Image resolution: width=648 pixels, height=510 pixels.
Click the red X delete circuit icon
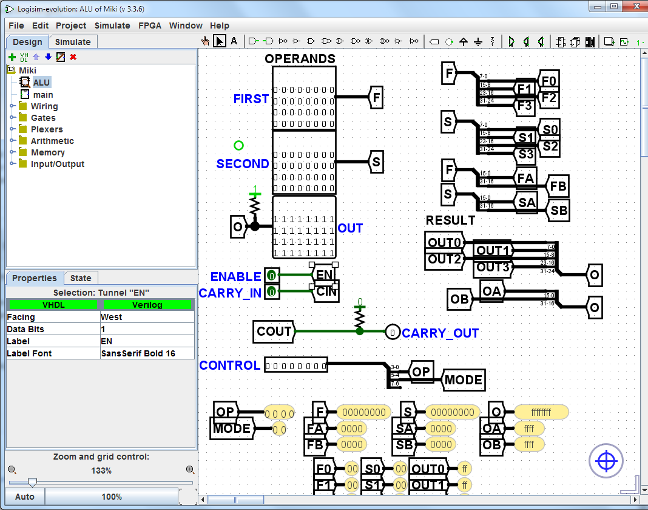[x=73, y=57]
